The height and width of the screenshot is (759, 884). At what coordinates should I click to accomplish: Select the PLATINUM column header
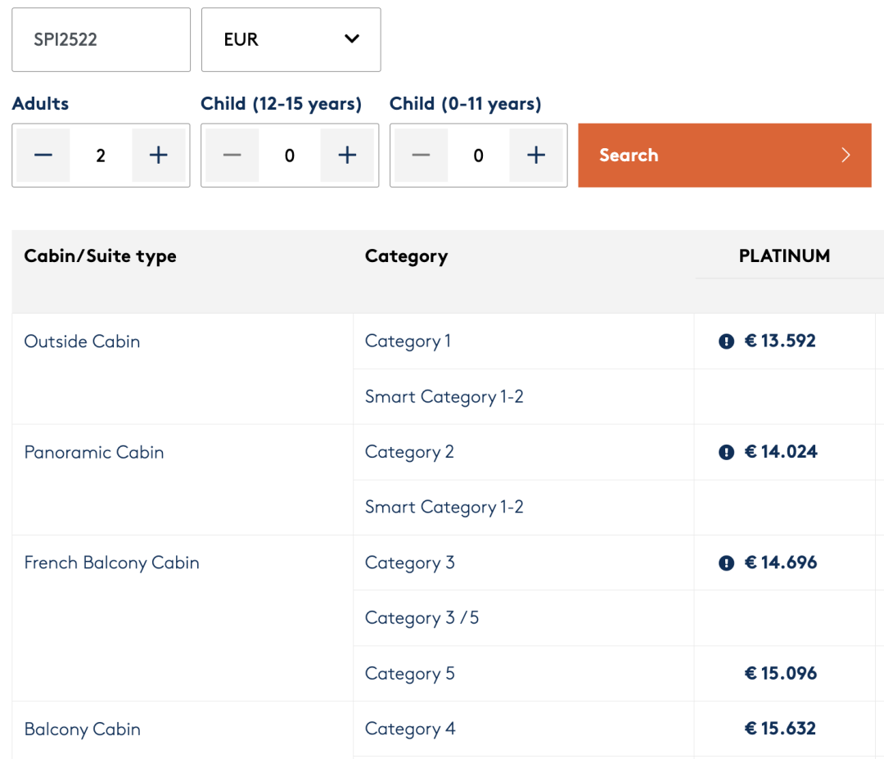[x=784, y=256]
